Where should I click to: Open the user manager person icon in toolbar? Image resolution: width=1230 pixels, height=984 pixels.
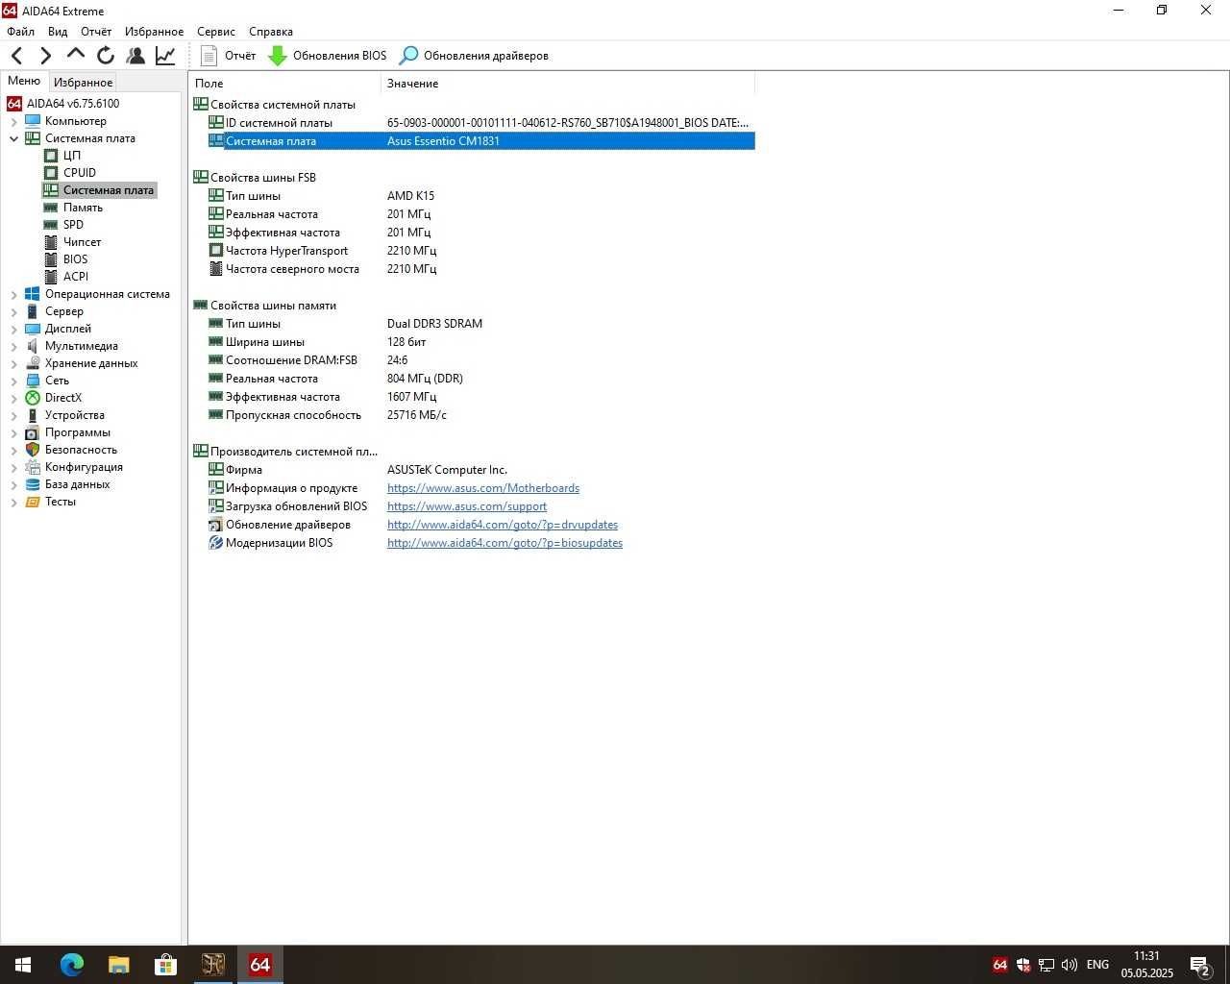135,56
